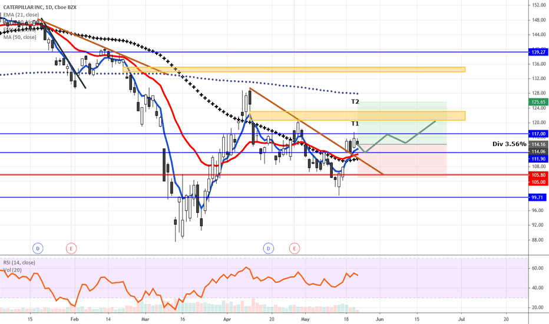The image size is (549, 324).
Task: Click the 152.00 price axis value
Action: 538,5
